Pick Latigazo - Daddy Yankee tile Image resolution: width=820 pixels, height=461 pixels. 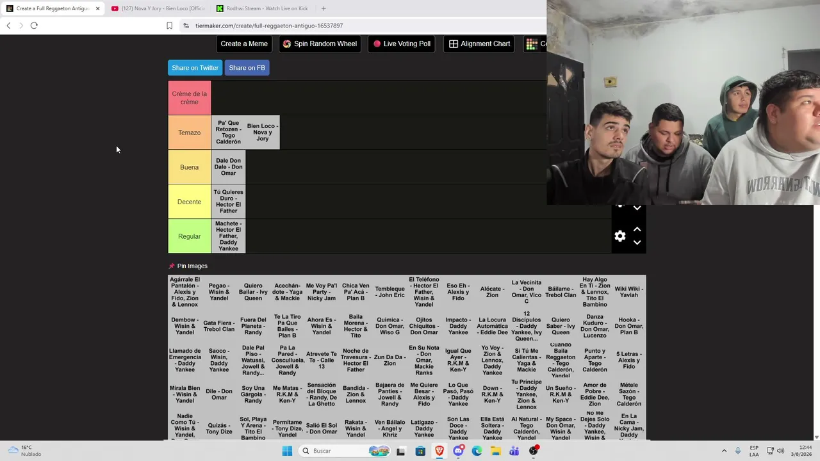tap(424, 428)
